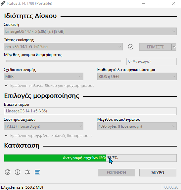Click the volume label text field
Viewport: 181px width, 190px height.
click(90, 111)
